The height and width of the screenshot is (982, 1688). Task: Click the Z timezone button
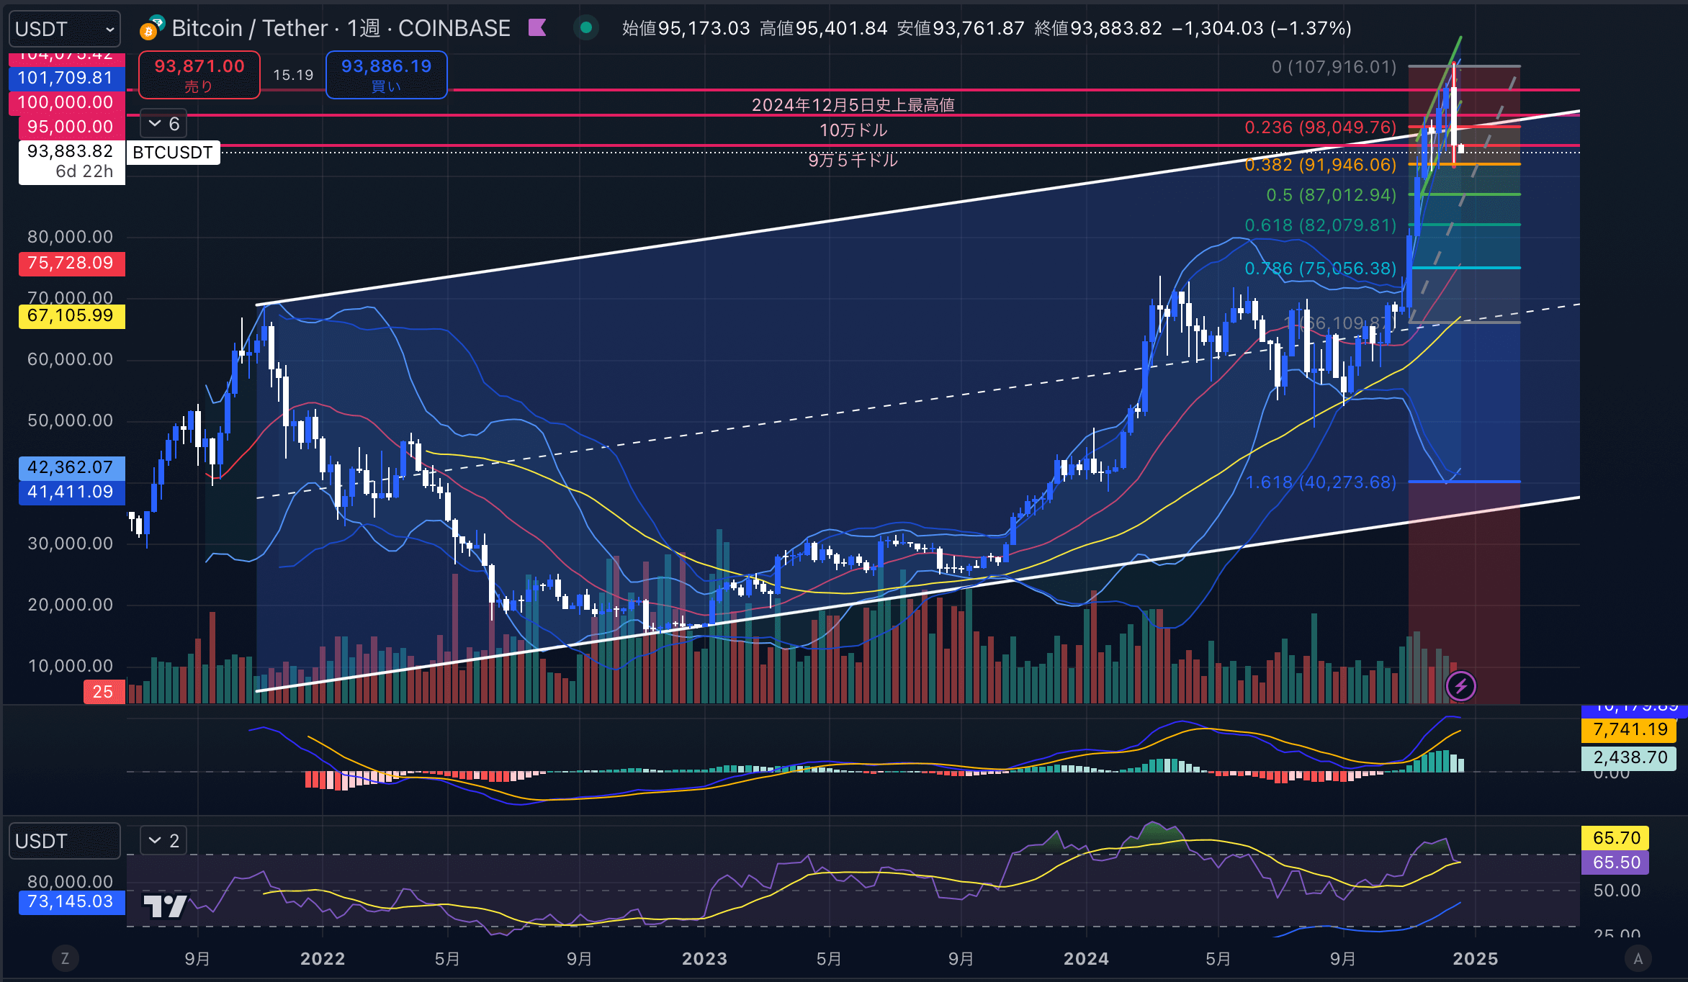(65, 958)
